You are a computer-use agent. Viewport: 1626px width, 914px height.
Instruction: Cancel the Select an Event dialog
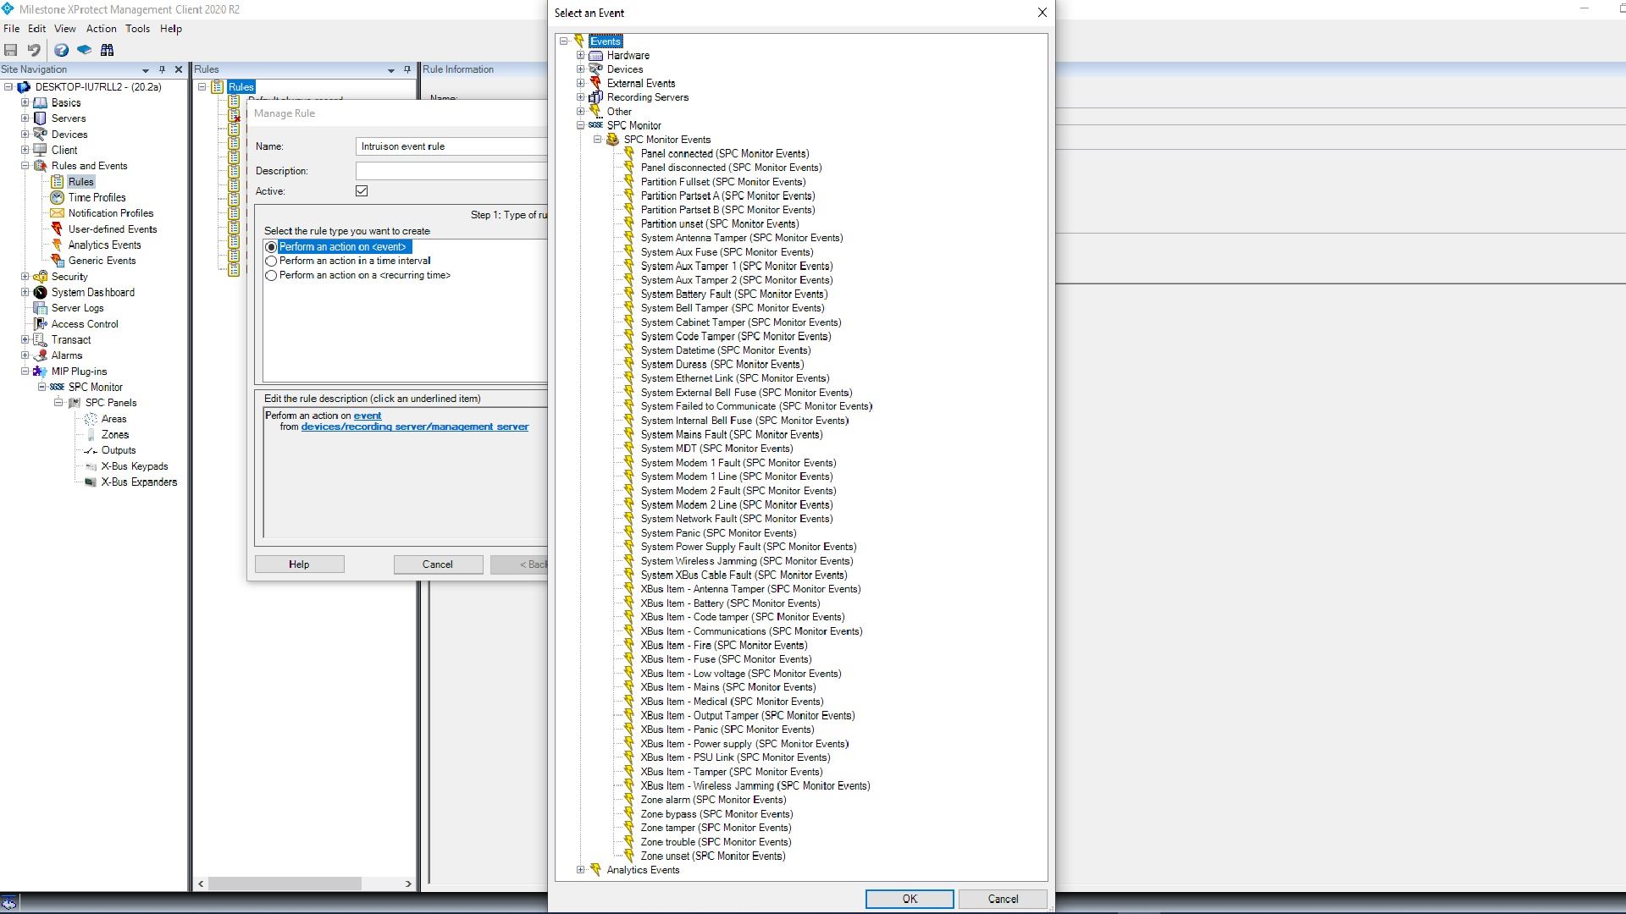pos(1003,899)
